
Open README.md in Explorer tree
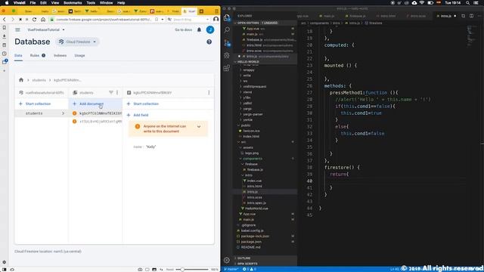[250, 247]
